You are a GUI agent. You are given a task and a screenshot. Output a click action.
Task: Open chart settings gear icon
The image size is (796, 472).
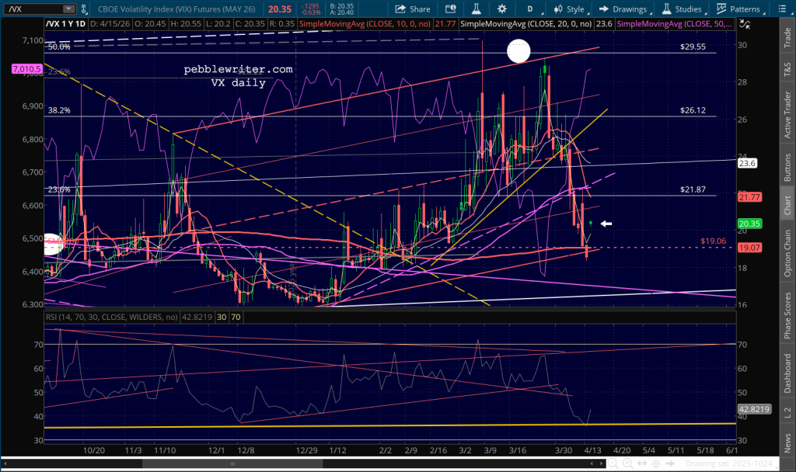pyautogui.click(x=502, y=9)
